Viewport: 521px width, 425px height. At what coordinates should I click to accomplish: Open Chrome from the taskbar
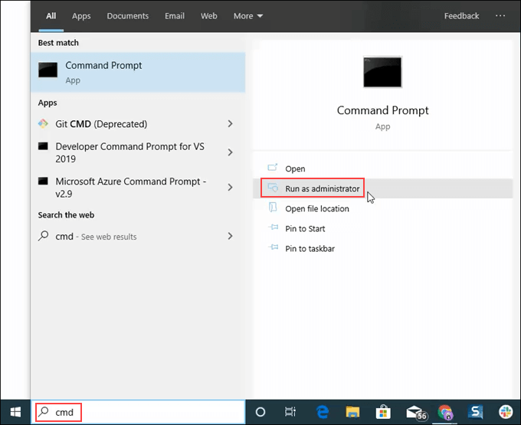(x=445, y=412)
